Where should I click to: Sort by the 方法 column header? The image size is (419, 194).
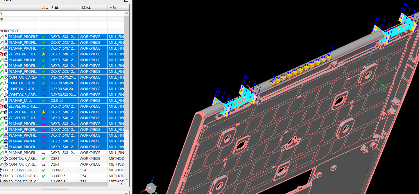(116, 8)
